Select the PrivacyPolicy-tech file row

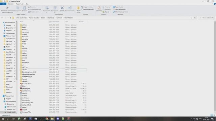tap(53, 103)
